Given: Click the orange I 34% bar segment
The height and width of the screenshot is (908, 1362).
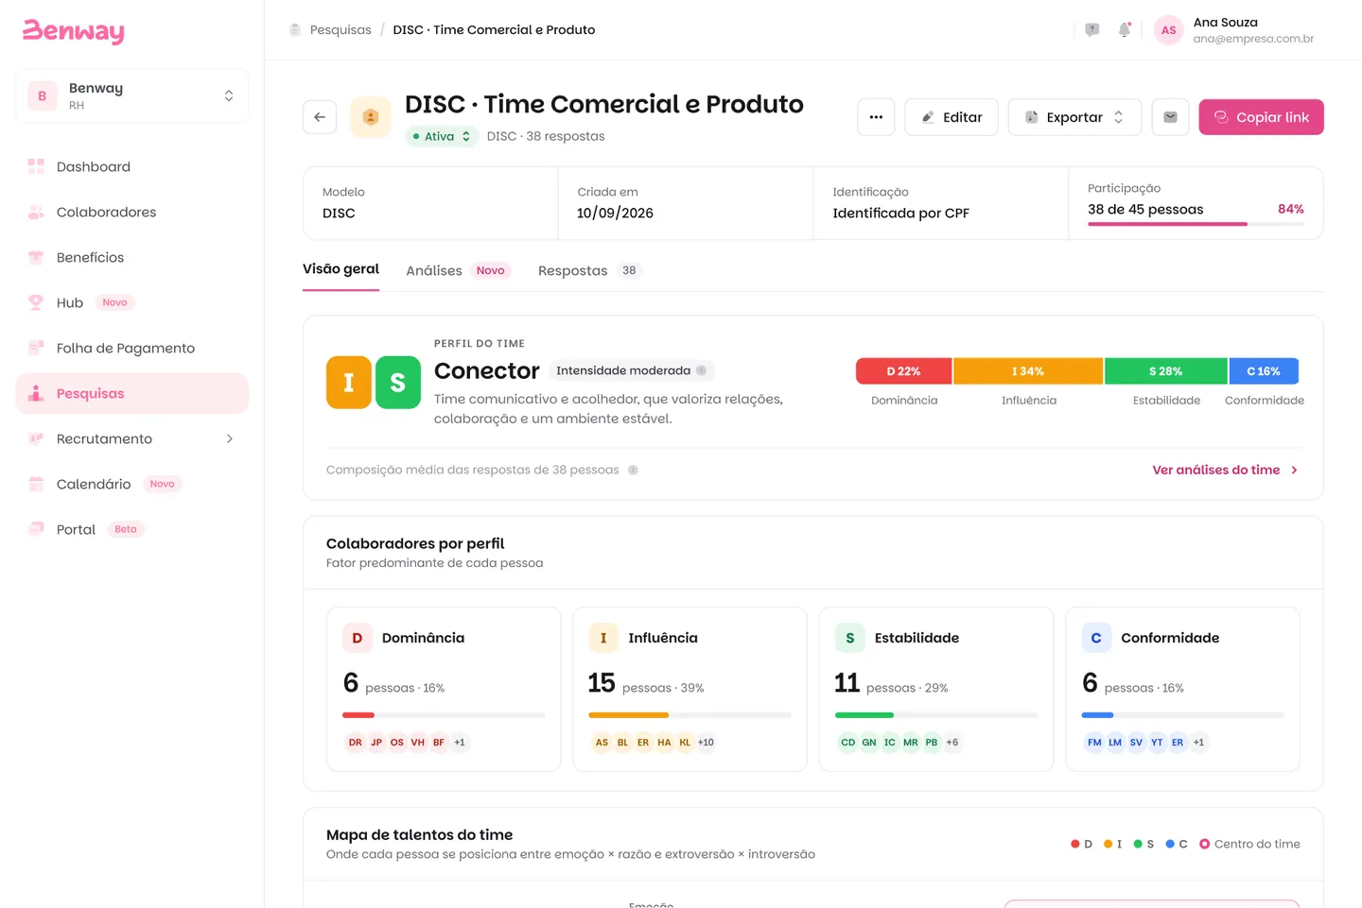Looking at the screenshot, I should tap(1028, 371).
